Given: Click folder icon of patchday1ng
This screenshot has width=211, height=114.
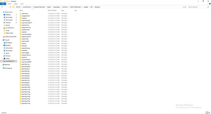Looking at the screenshot, I should (x=20, y=64).
